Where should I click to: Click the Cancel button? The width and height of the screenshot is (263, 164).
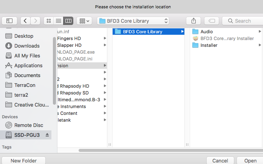tap(220, 161)
